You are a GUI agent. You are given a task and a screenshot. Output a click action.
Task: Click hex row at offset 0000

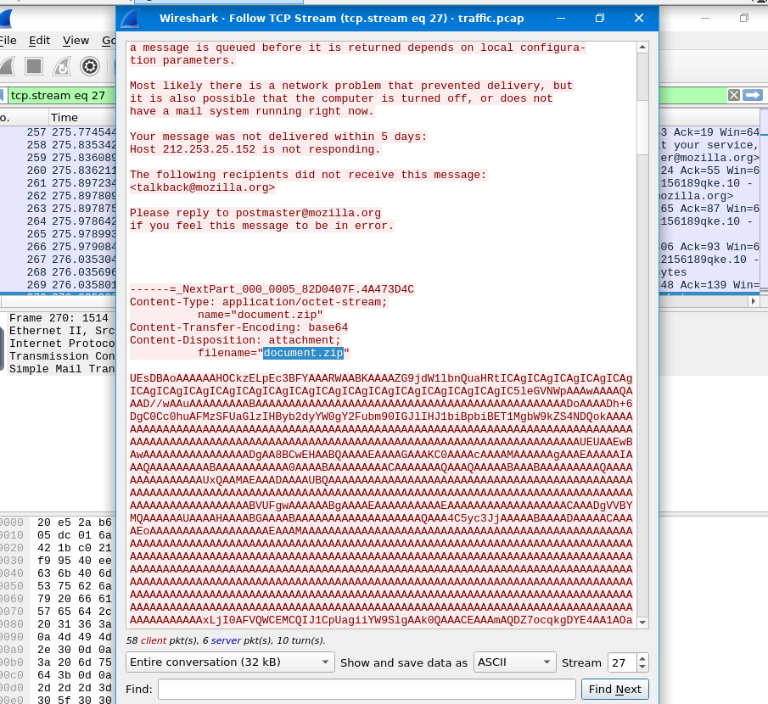click(x=58, y=522)
